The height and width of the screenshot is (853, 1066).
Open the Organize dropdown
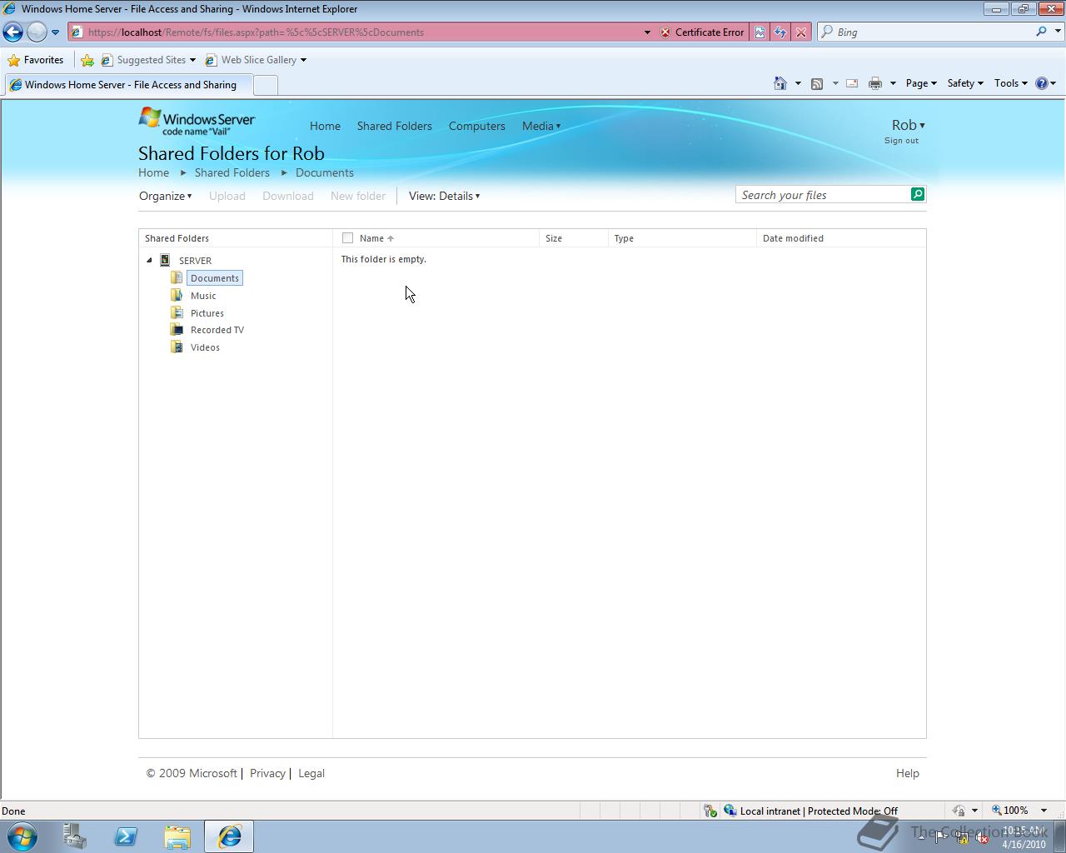point(165,196)
